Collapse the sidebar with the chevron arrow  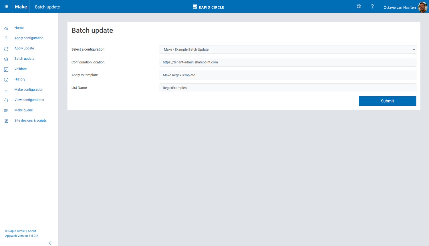click(50, 243)
